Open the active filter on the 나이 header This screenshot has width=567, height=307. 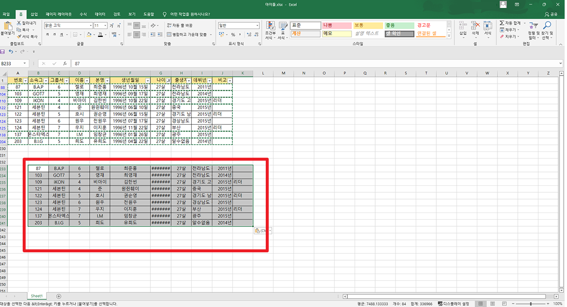point(168,80)
